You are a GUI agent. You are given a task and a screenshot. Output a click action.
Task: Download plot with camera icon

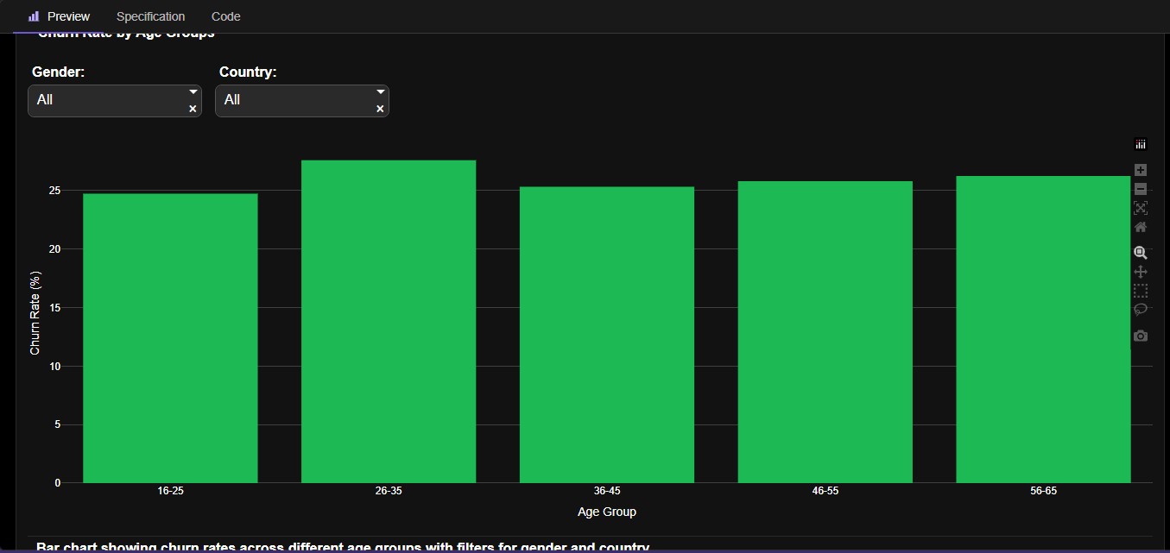[x=1140, y=336]
